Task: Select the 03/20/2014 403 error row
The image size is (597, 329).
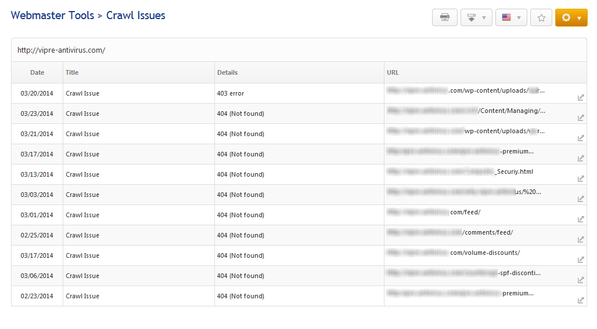Action: point(139,93)
